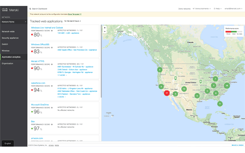Click the Search Dashboard input field
The height and width of the screenshot is (153, 245).
[40, 9]
